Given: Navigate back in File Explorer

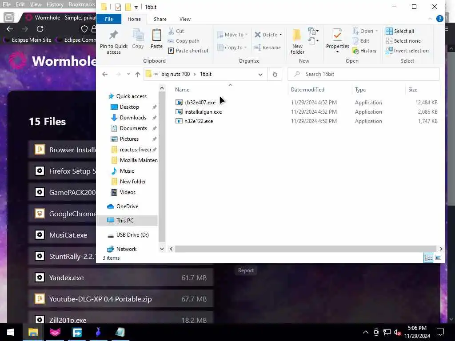Looking at the screenshot, I should [x=105, y=74].
